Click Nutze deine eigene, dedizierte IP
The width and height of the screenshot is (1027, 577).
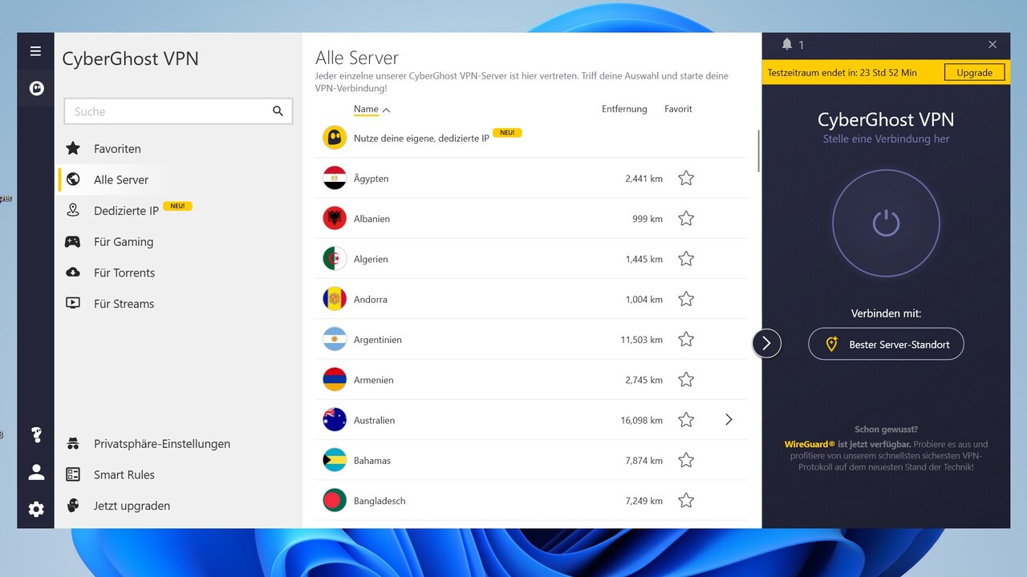pyautogui.click(x=421, y=138)
